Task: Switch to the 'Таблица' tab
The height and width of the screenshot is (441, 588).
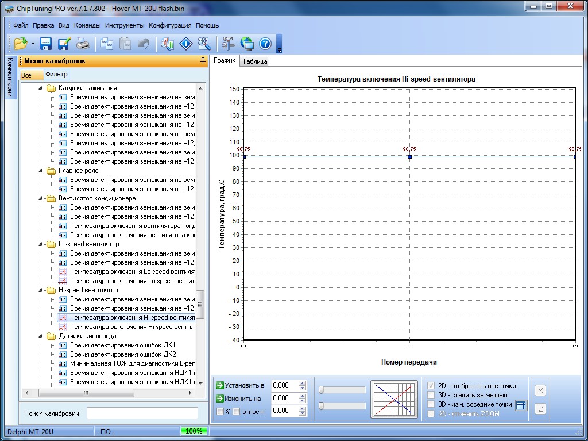Action: click(254, 61)
